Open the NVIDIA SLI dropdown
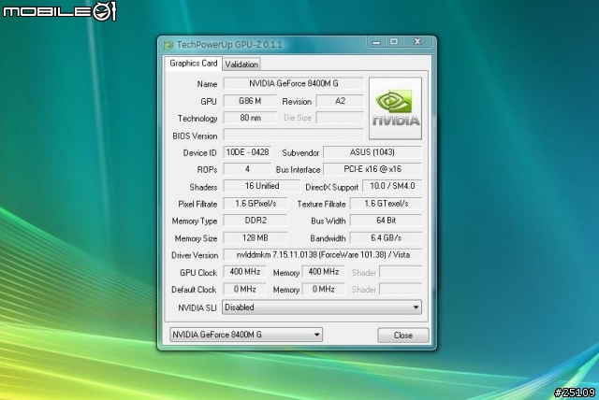The width and height of the screenshot is (599, 400). 322,307
